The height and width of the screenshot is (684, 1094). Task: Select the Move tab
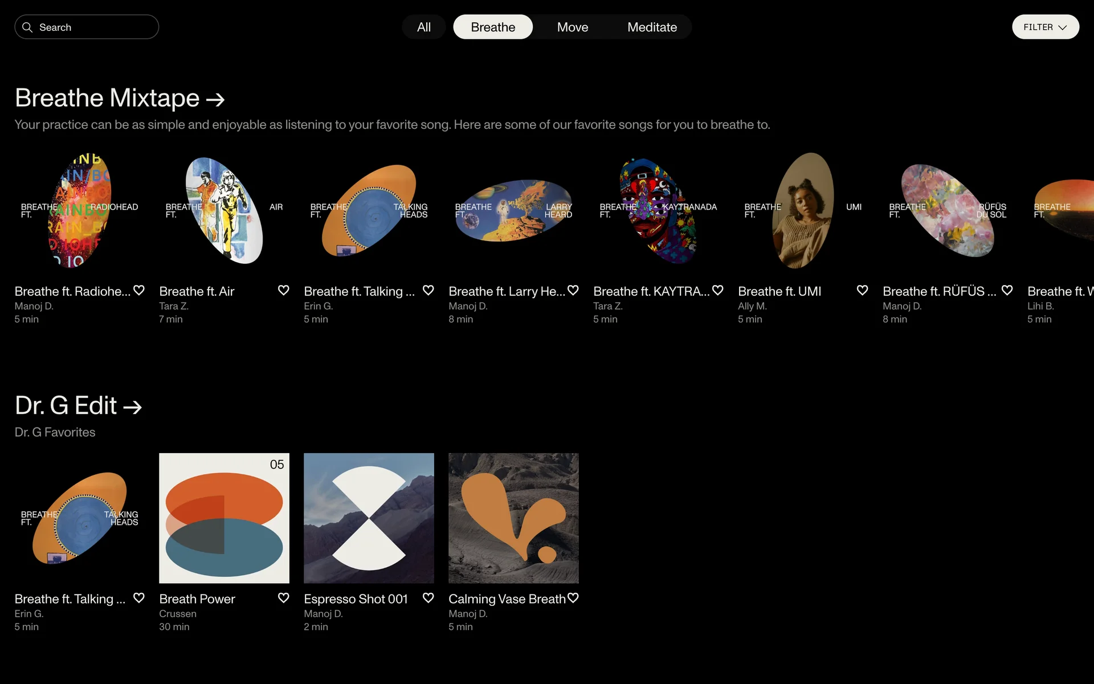pos(572,27)
